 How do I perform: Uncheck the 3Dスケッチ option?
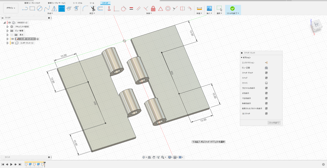coord(266,113)
